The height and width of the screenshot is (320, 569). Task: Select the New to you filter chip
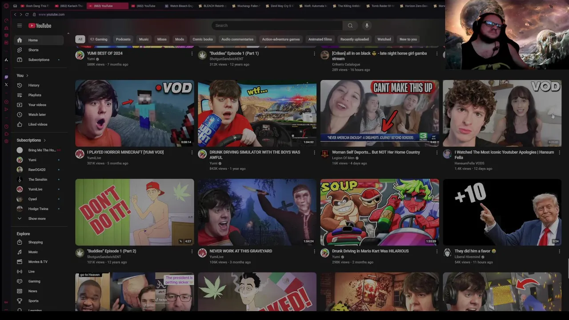click(x=408, y=39)
